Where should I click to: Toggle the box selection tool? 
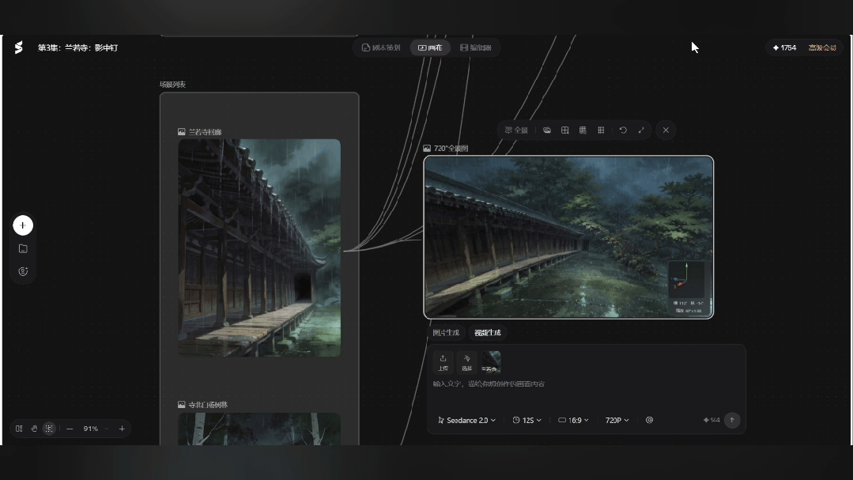point(49,429)
